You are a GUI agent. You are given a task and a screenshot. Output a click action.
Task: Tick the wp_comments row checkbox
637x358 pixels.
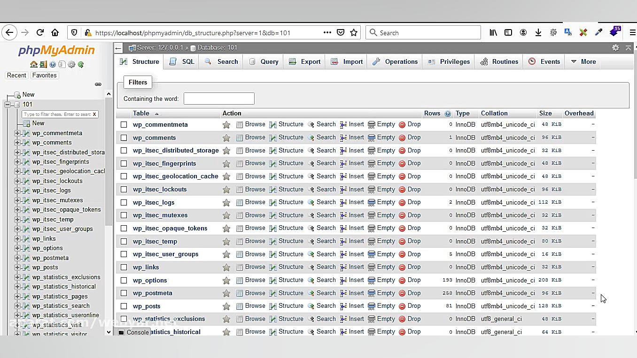click(x=124, y=138)
